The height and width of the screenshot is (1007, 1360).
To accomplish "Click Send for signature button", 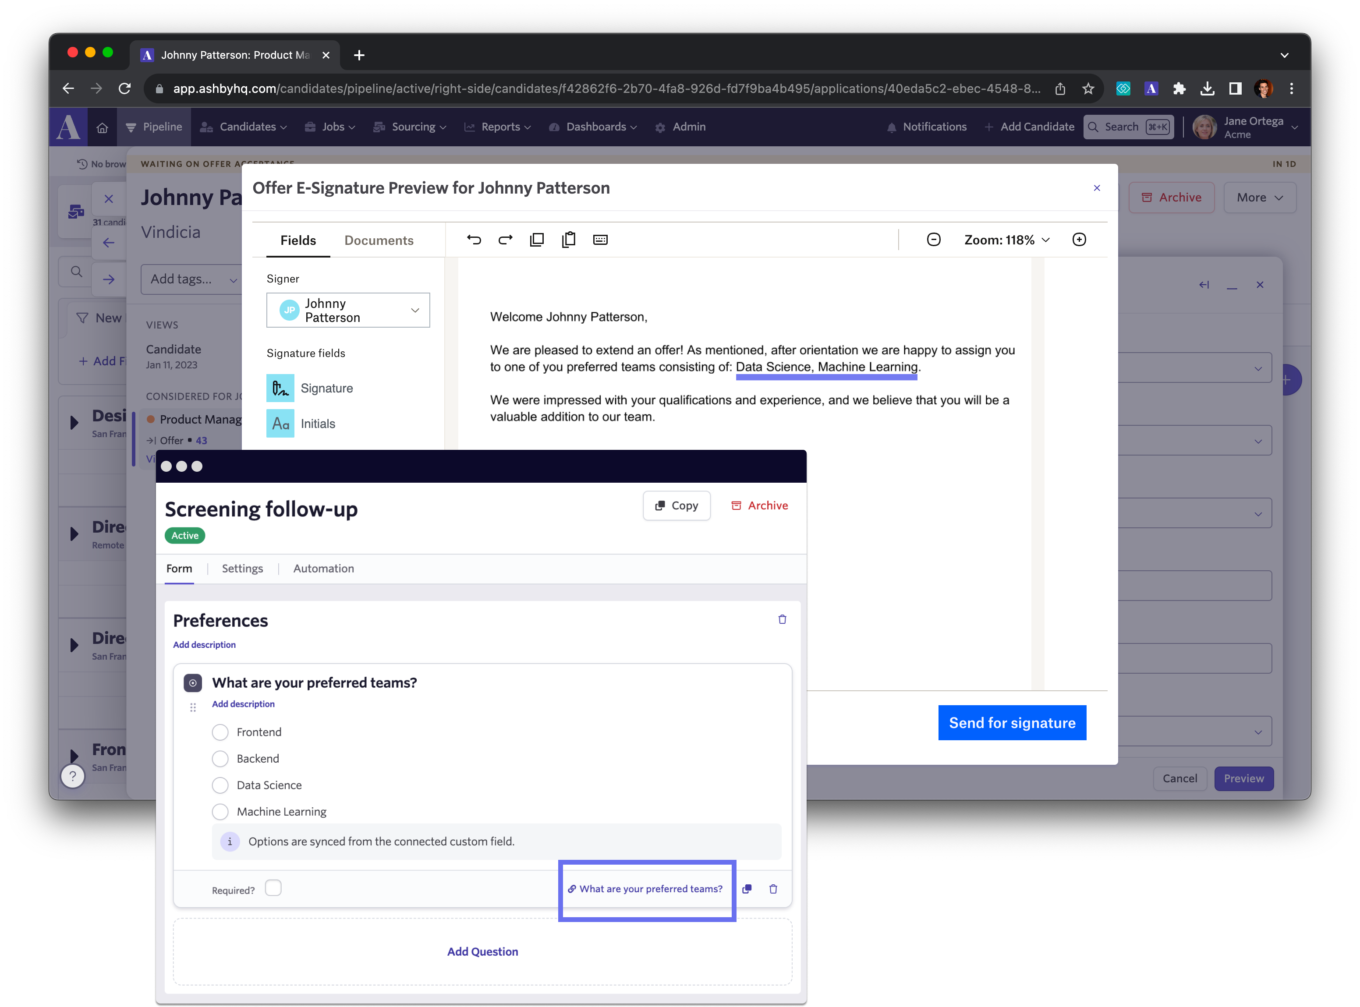I will point(1012,722).
